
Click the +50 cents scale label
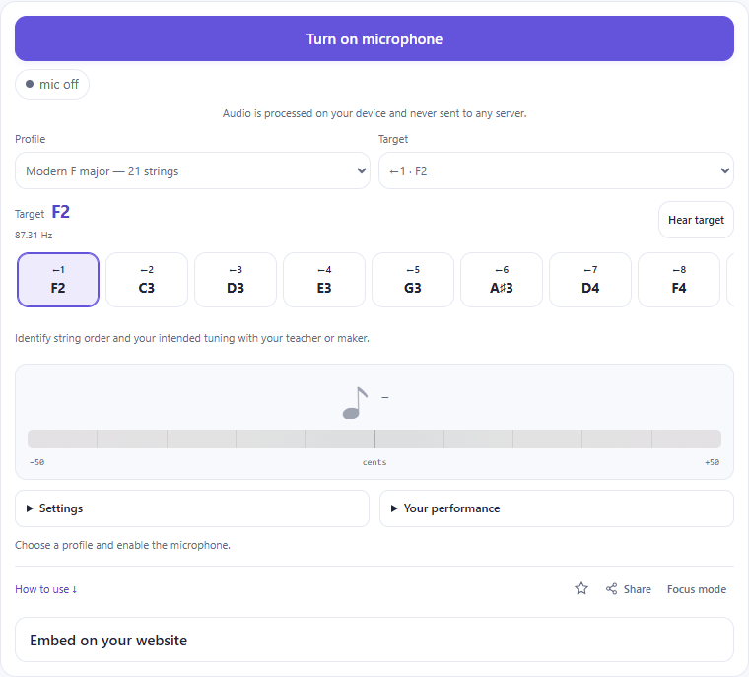coord(712,462)
